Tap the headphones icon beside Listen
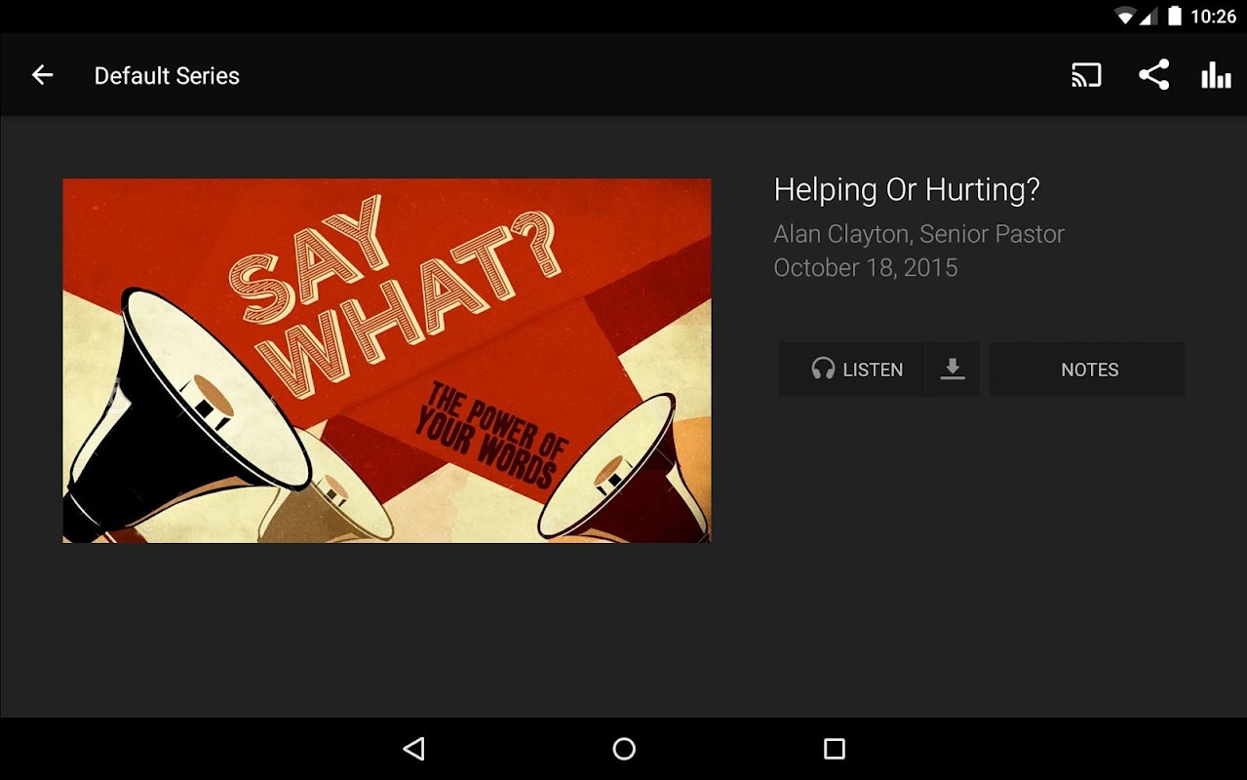Image resolution: width=1247 pixels, height=780 pixels. (823, 369)
